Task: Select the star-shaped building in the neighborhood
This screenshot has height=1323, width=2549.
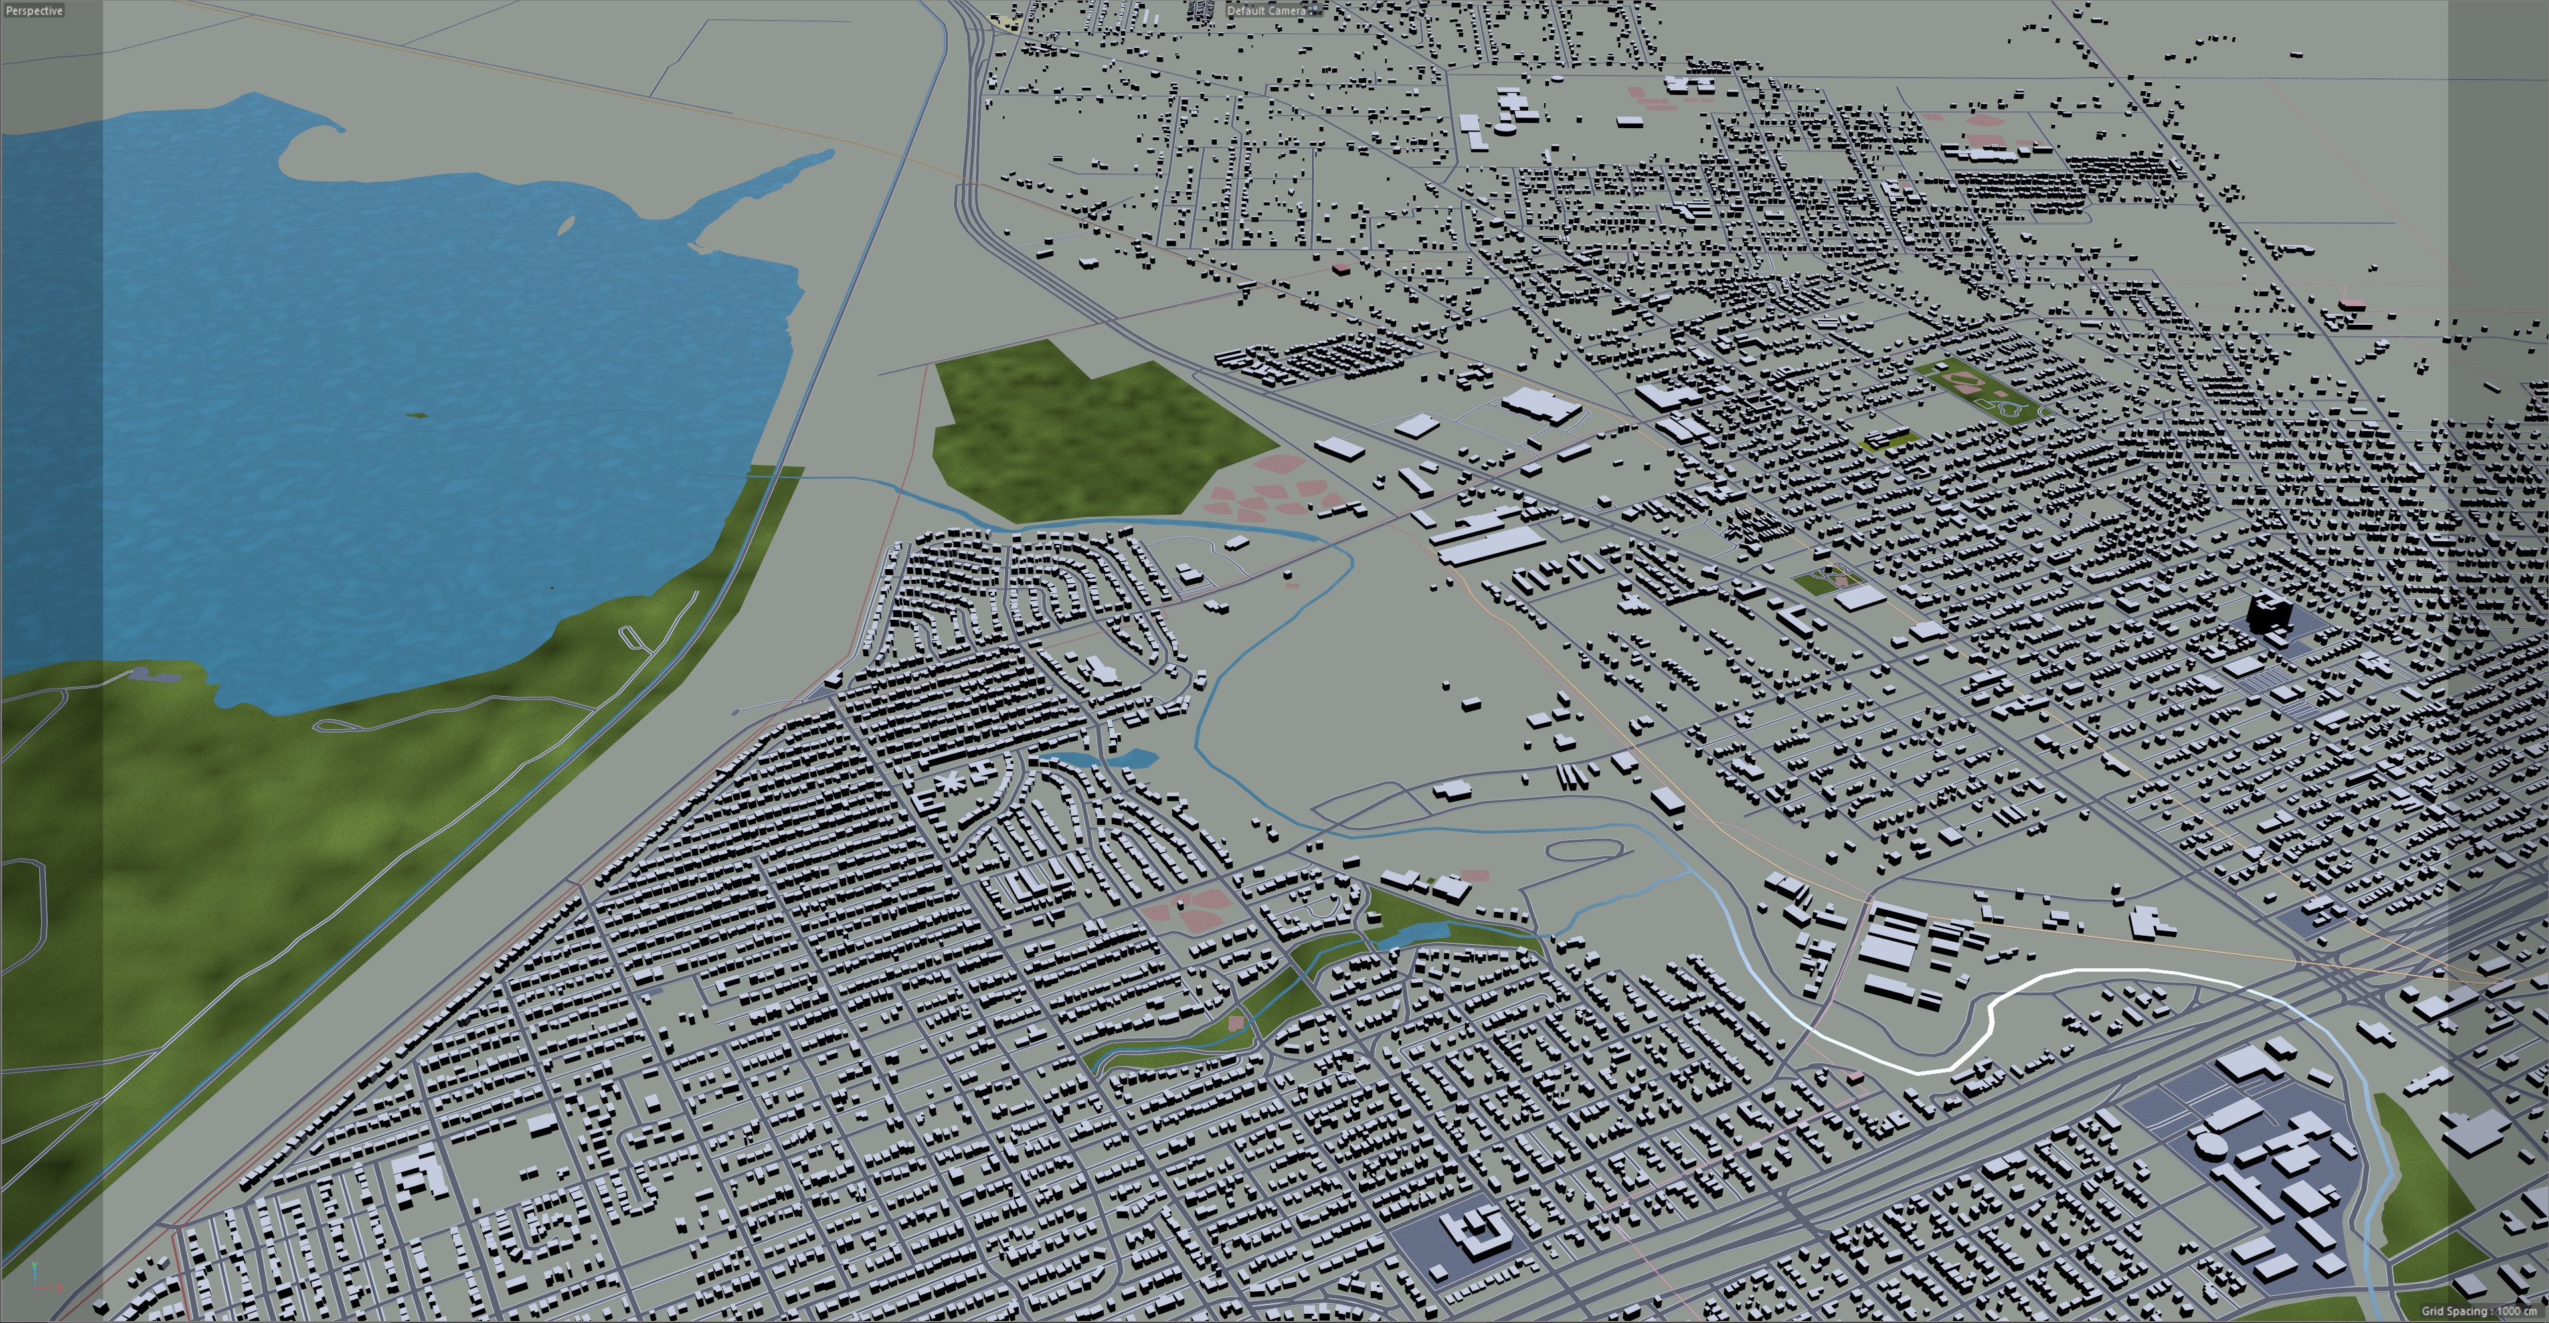Action: pos(950,784)
